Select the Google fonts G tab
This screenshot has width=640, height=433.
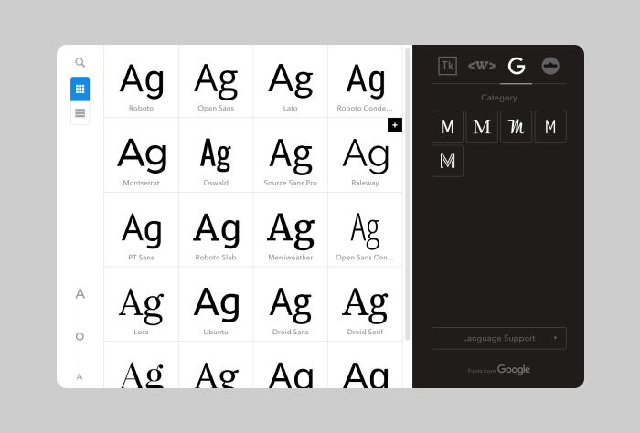pyautogui.click(x=517, y=66)
